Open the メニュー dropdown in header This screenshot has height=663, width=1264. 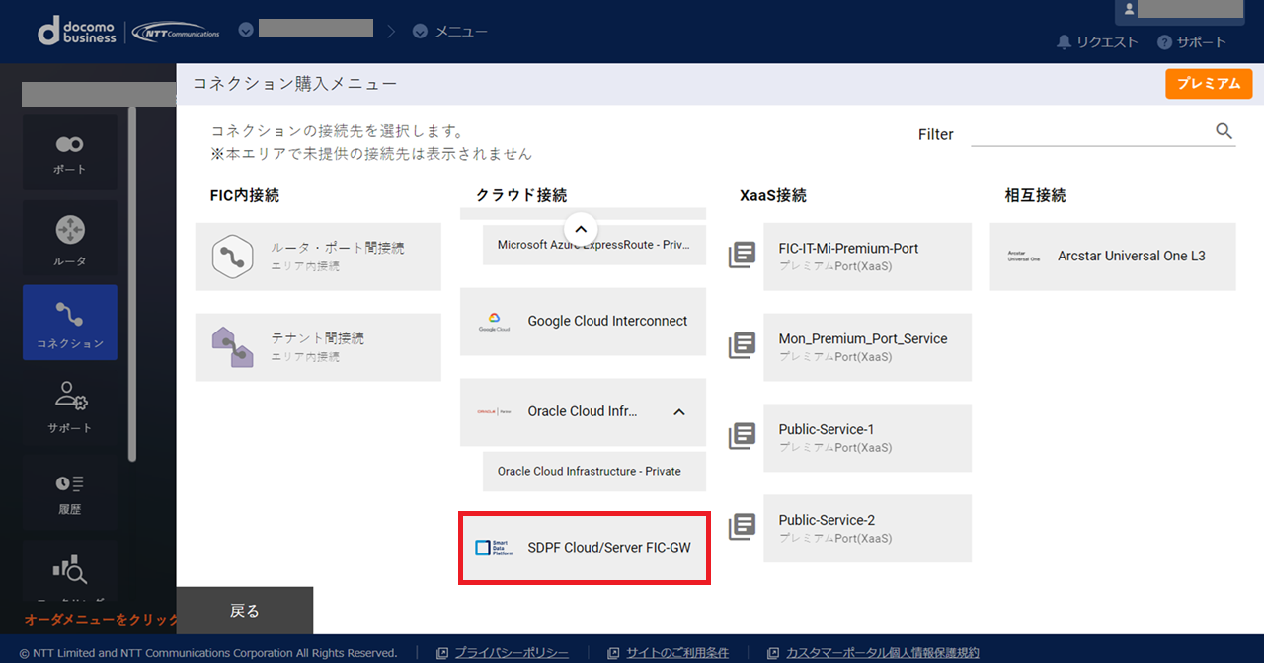click(x=420, y=32)
